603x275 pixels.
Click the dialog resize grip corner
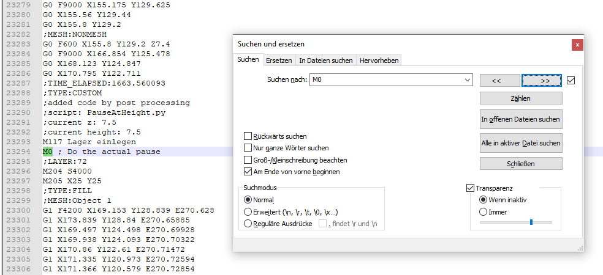tap(580, 249)
